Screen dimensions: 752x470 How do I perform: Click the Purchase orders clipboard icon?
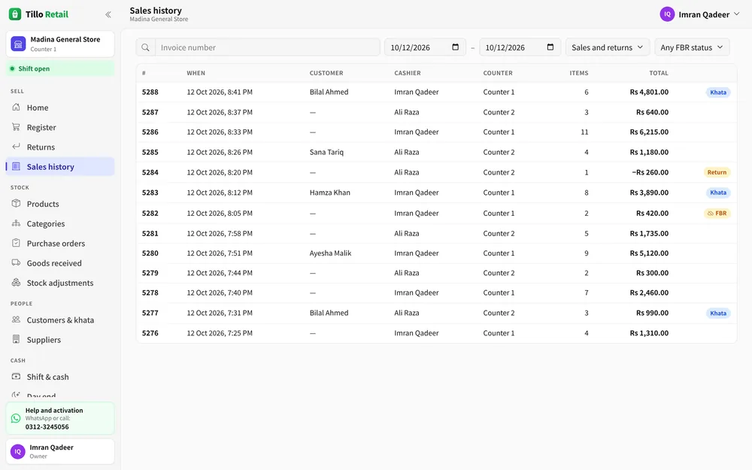coord(17,243)
